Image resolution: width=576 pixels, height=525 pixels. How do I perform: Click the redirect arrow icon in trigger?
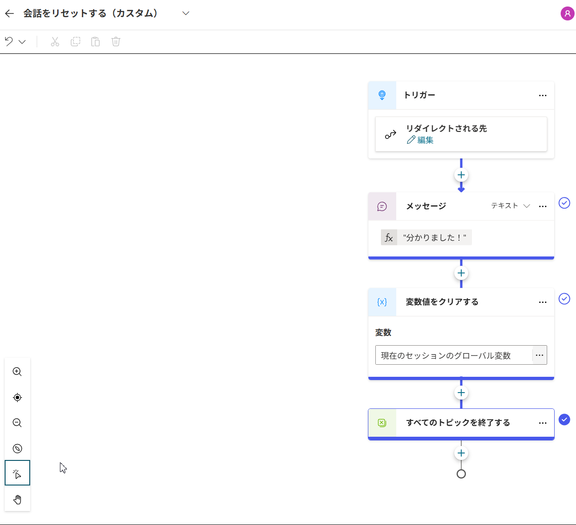[391, 135]
